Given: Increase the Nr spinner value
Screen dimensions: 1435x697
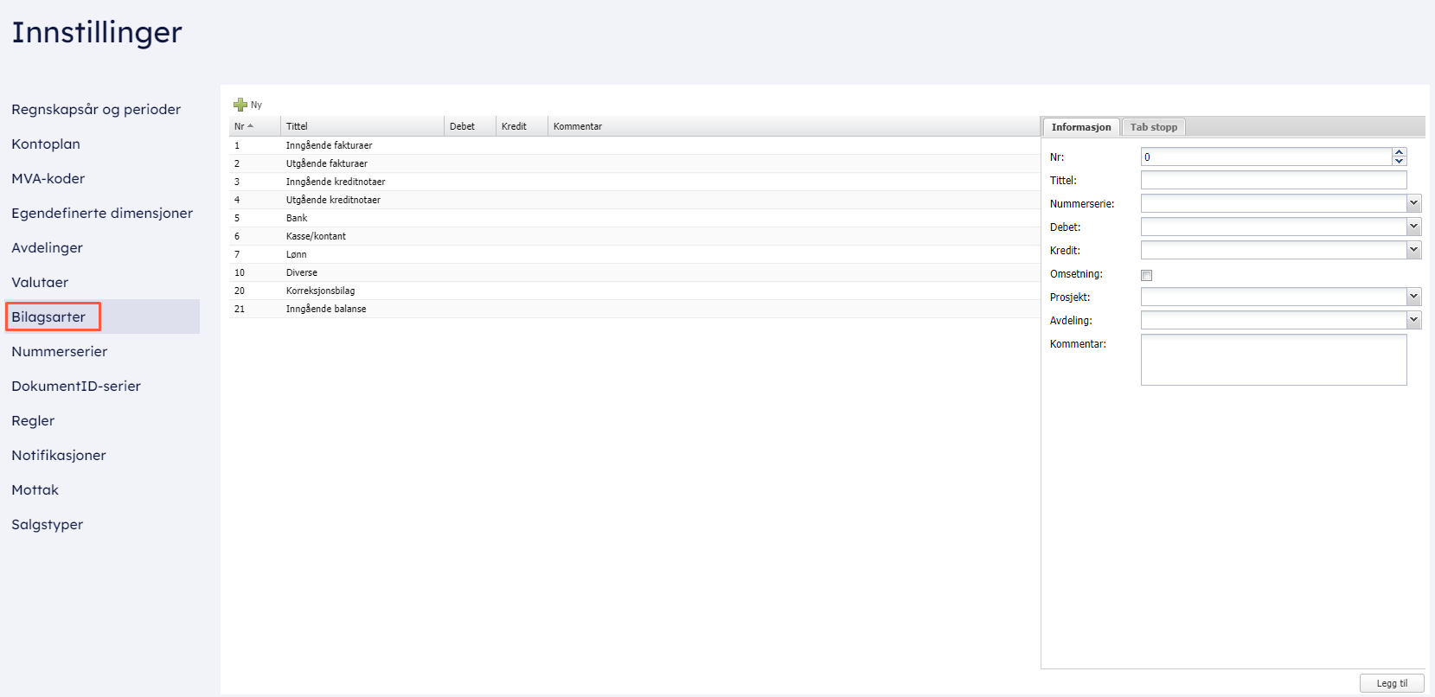Looking at the screenshot, I should pyautogui.click(x=1399, y=152).
